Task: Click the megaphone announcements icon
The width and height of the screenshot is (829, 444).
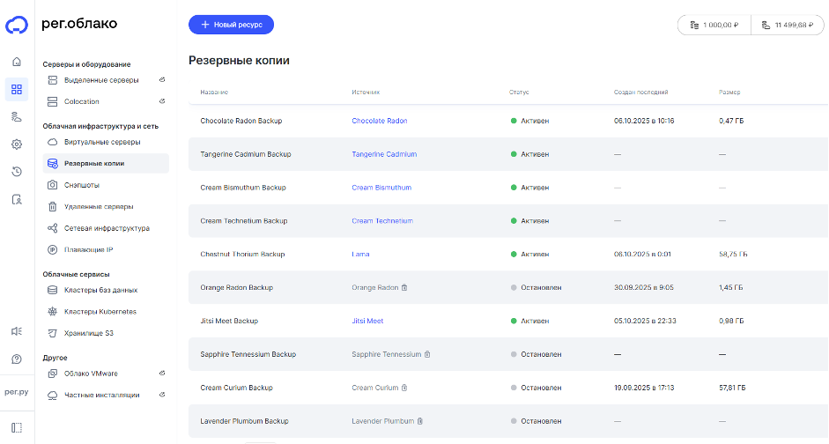Action: (x=16, y=331)
